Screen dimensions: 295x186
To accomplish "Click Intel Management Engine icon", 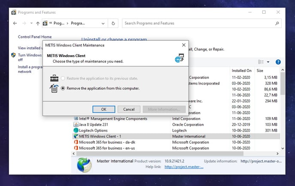I will tap(76, 118).
